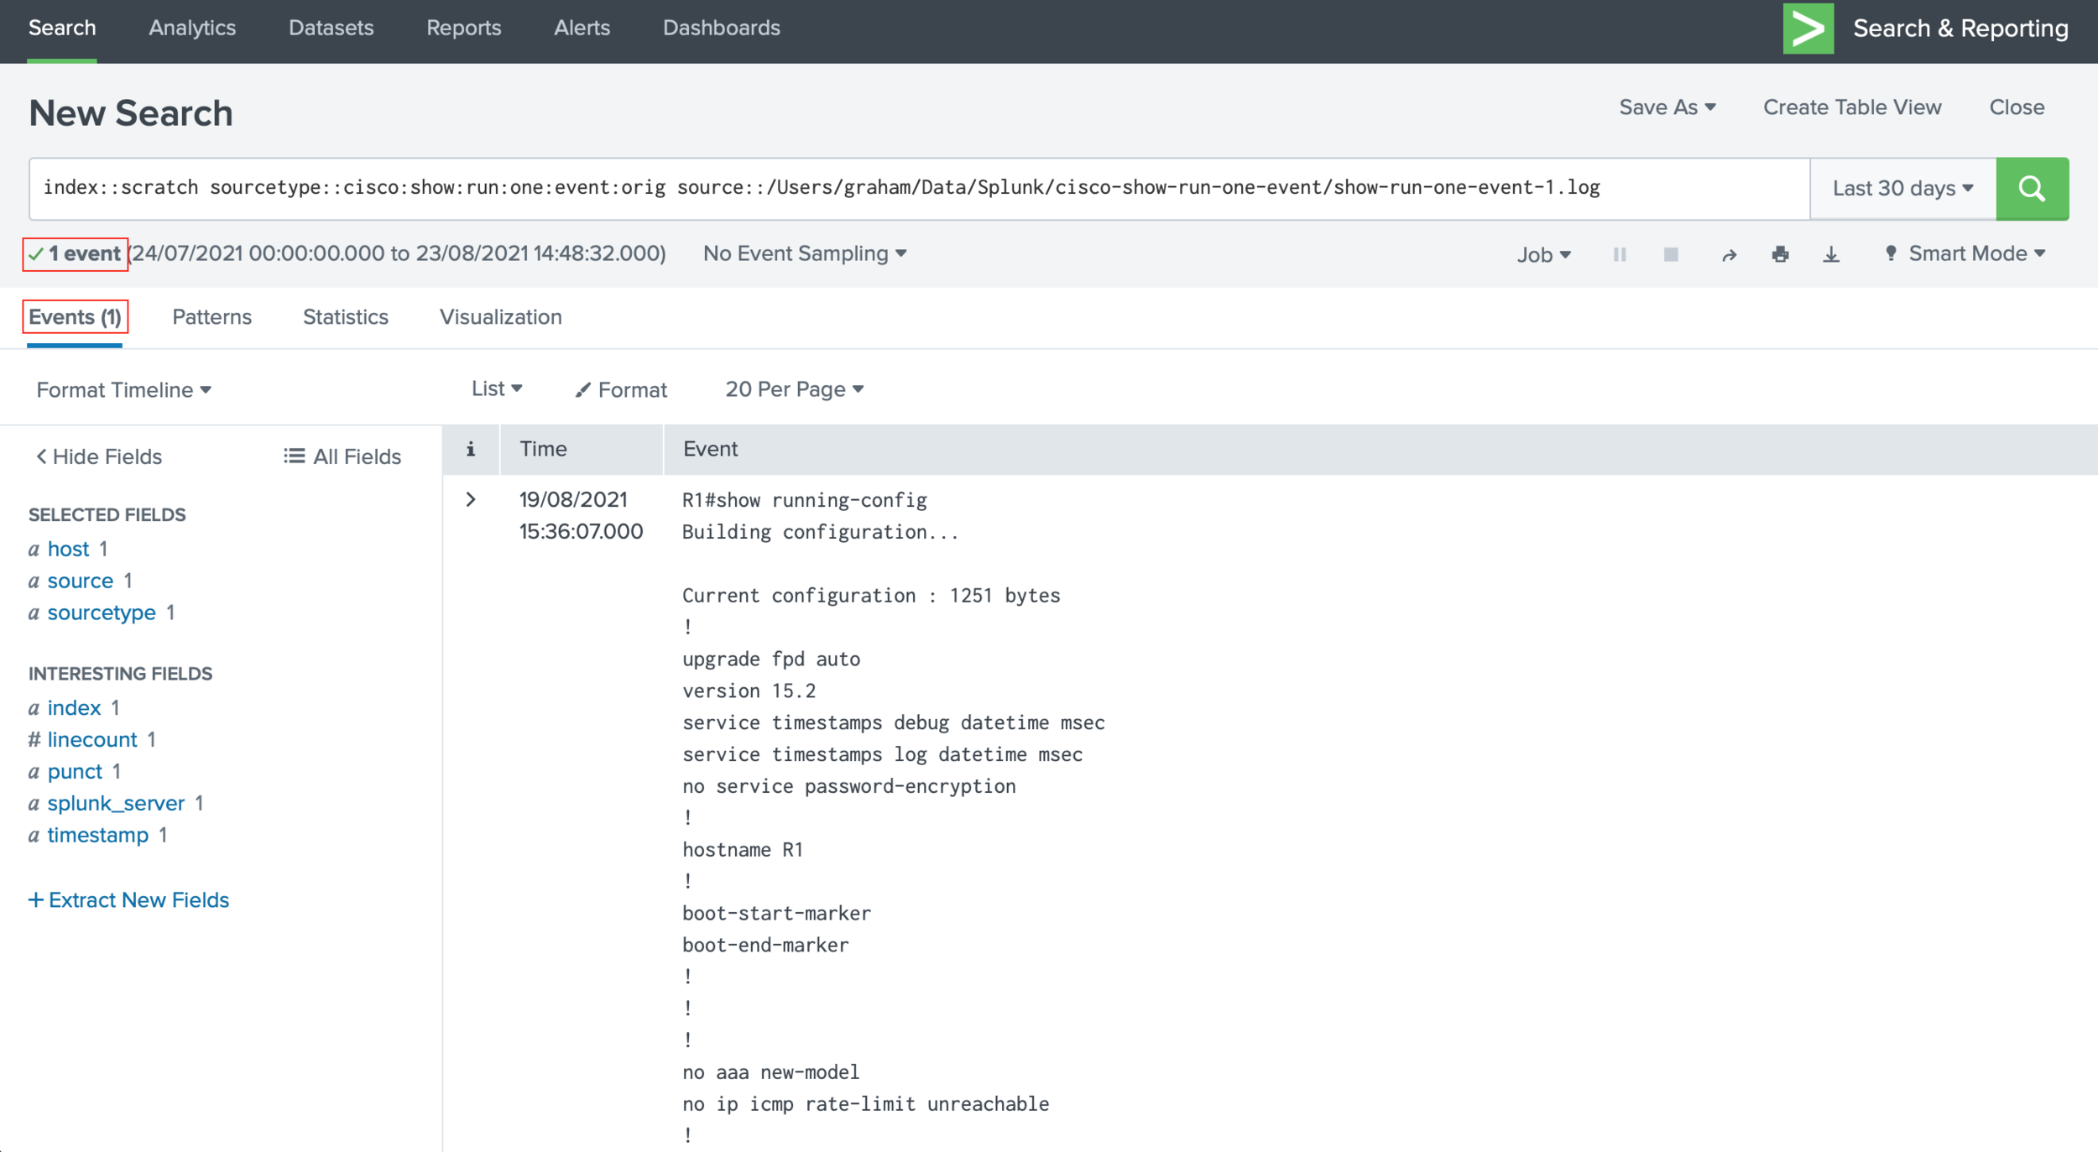
Task: Share the job via the share icon
Action: [1730, 254]
